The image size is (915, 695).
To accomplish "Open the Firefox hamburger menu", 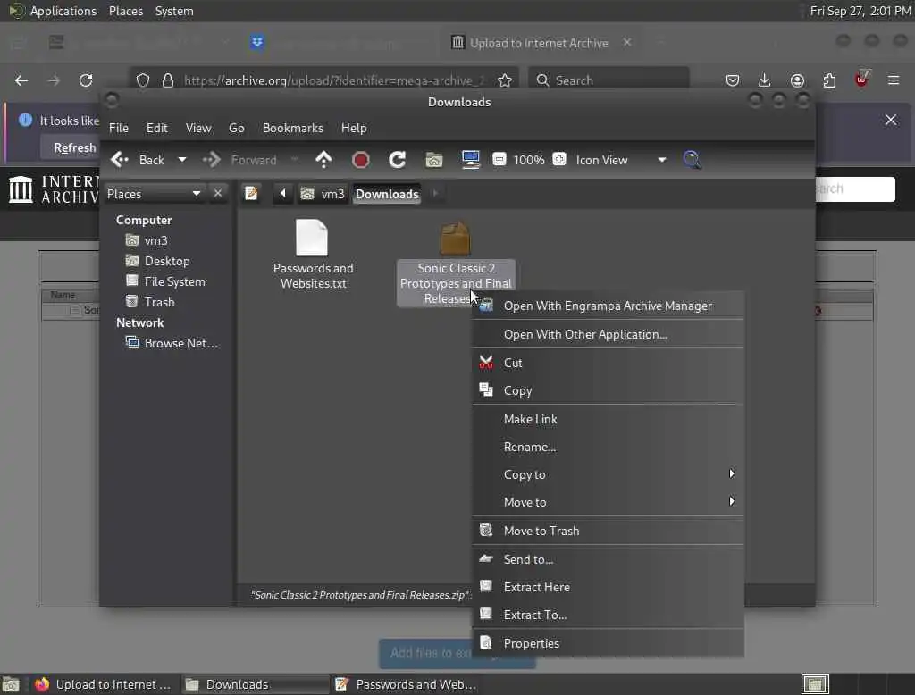I will (x=894, y=80).
